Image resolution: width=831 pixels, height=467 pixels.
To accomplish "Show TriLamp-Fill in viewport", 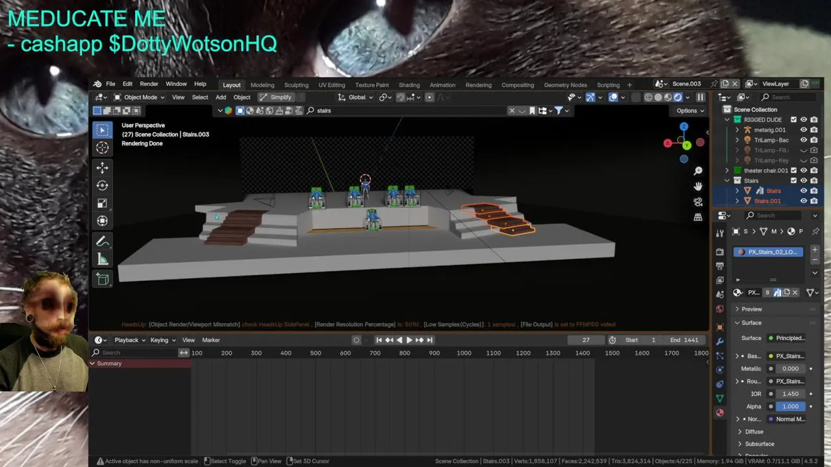I will point(804,150).
